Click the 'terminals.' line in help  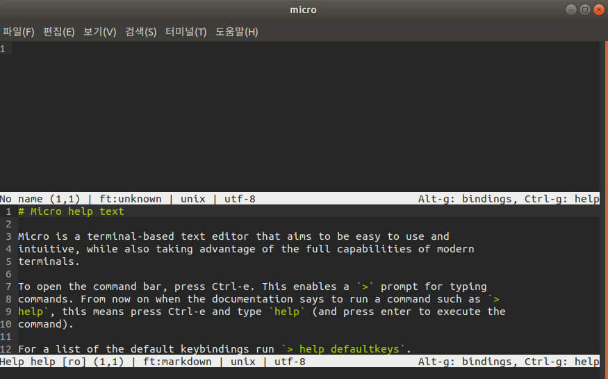49,261
